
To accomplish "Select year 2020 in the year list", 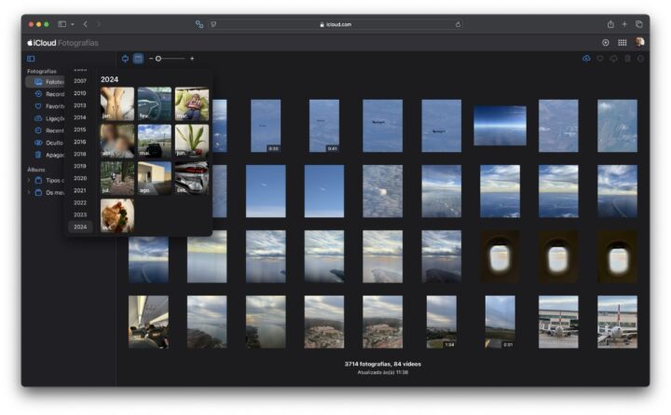I will point(80,178).
